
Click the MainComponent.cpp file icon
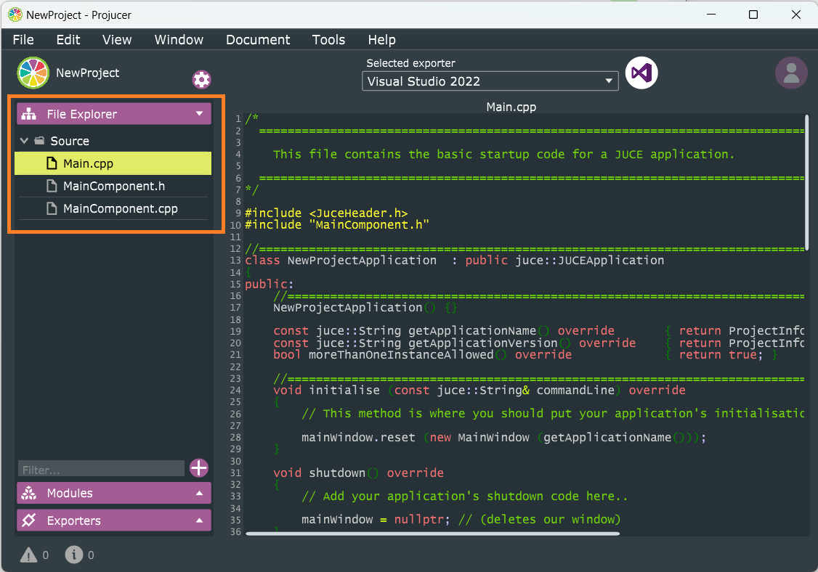pos(52,208)
